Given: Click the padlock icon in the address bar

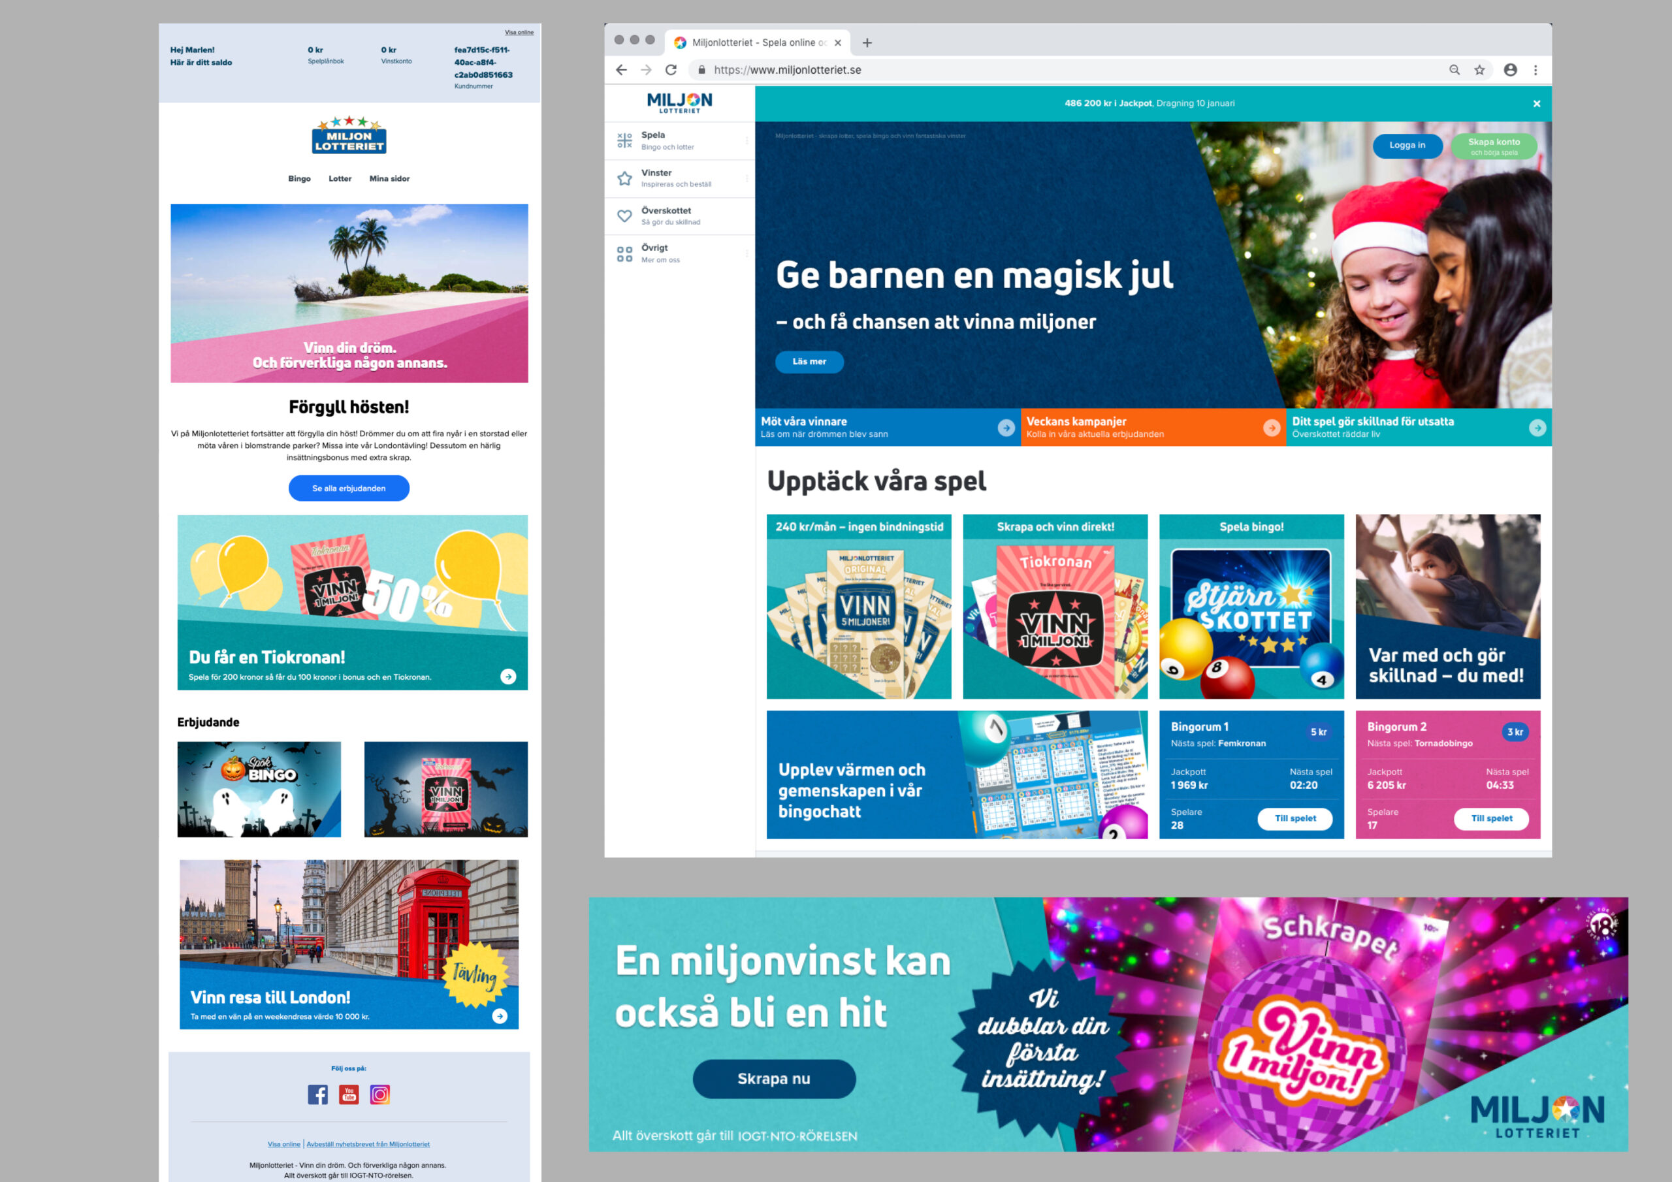Looking at the screenshot, I should click(701, 70).
